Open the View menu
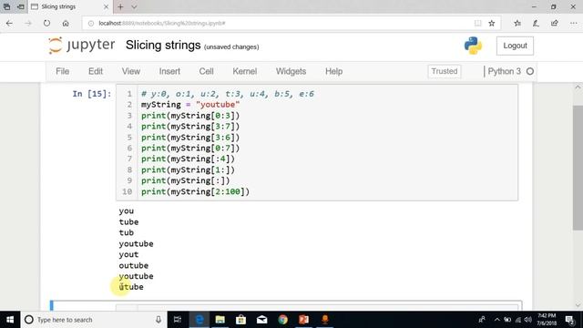The image size is (583, 328). (131, 71)
